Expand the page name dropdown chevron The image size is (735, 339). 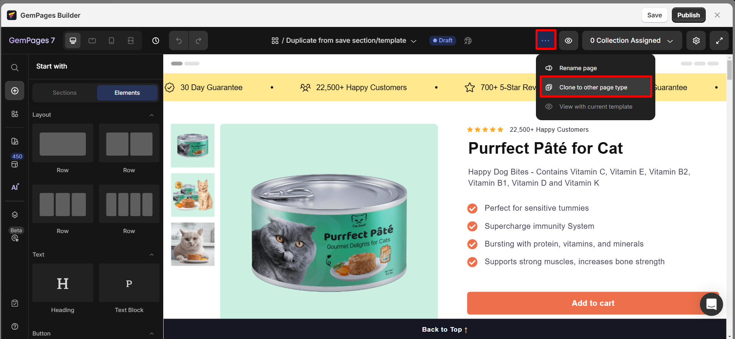pos(414,41)
